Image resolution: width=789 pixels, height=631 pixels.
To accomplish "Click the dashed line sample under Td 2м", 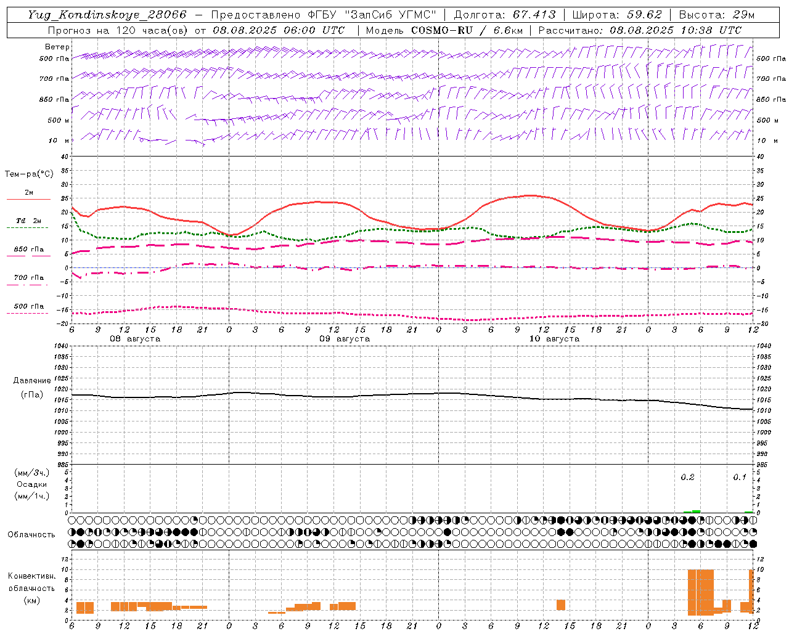I will 27,228.
